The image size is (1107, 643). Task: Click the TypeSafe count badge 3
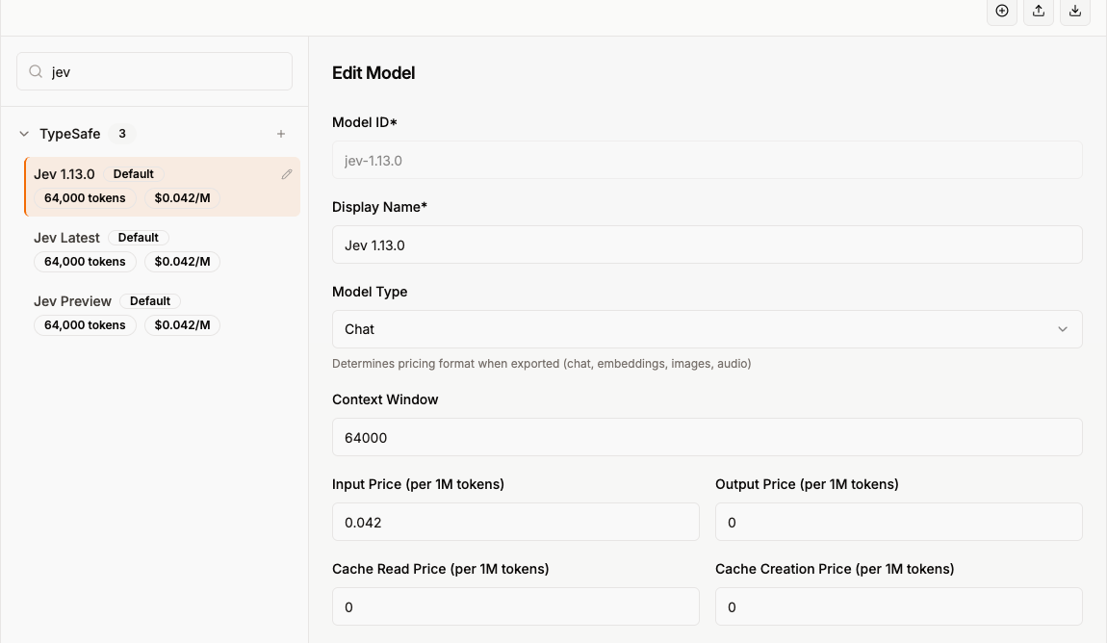pos(122,134)
